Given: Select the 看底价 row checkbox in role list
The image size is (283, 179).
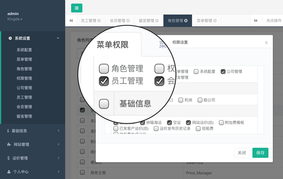Looking at the screenshot, I should point(82,162).
